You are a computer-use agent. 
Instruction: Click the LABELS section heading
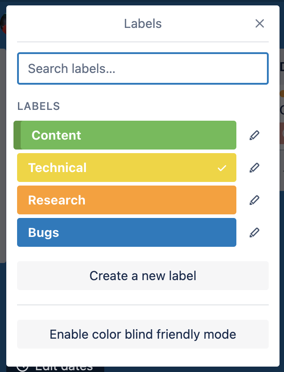click(x=39, y=106)
